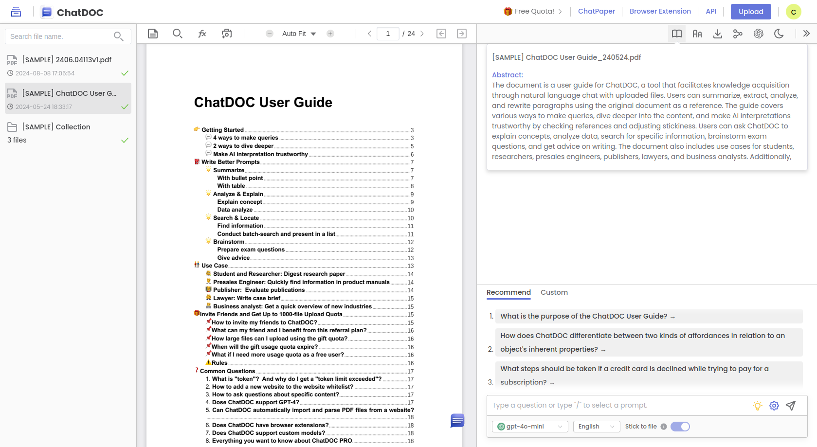Open the Auto Fit zoom dropdown
This screenshot has width=817, height=447.
click(299, 34)
